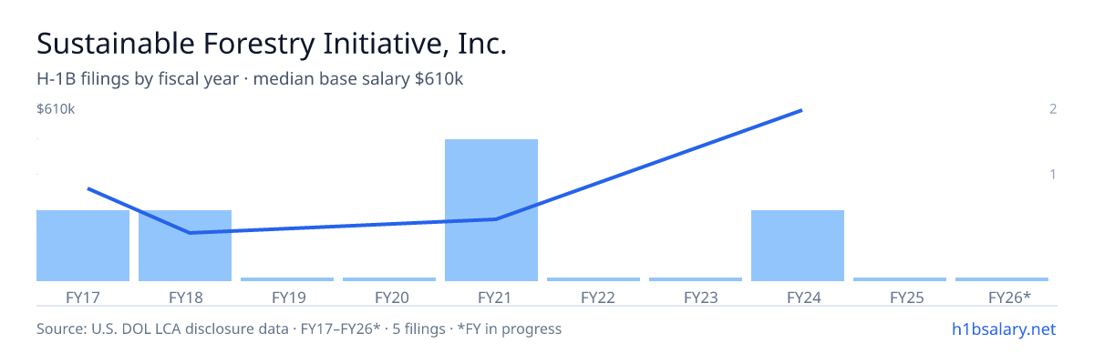Click the small FY23 bar
The height and width of the screenshot is (364, 1094).
tap(696, 279)
